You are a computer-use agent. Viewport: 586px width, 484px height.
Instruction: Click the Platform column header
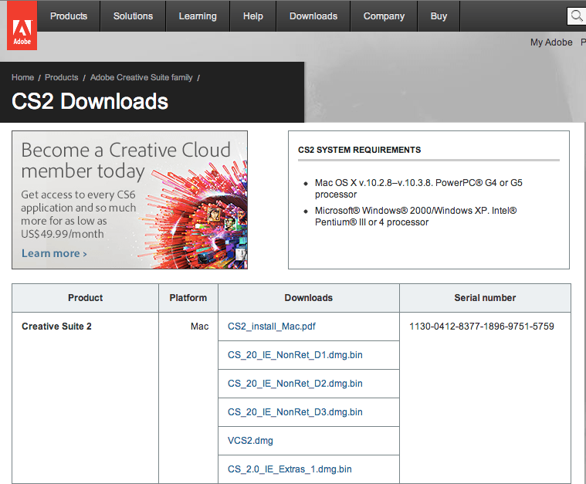[x=188, y=298]
